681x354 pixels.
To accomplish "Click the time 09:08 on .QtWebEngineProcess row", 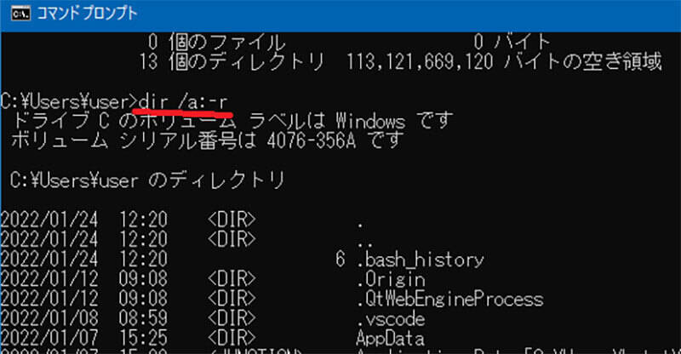I will click(x=143, y=299).
